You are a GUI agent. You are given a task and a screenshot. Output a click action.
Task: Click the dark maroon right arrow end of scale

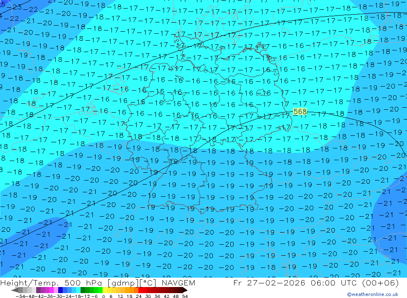(185, 290)
